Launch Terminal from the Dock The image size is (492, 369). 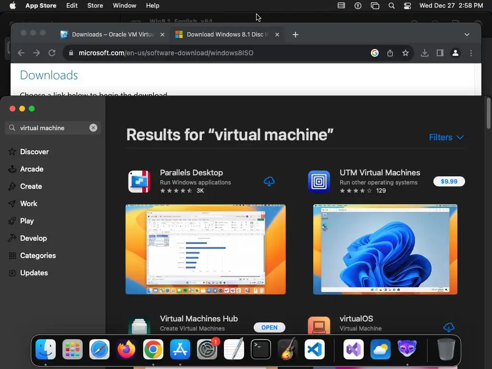261,349
